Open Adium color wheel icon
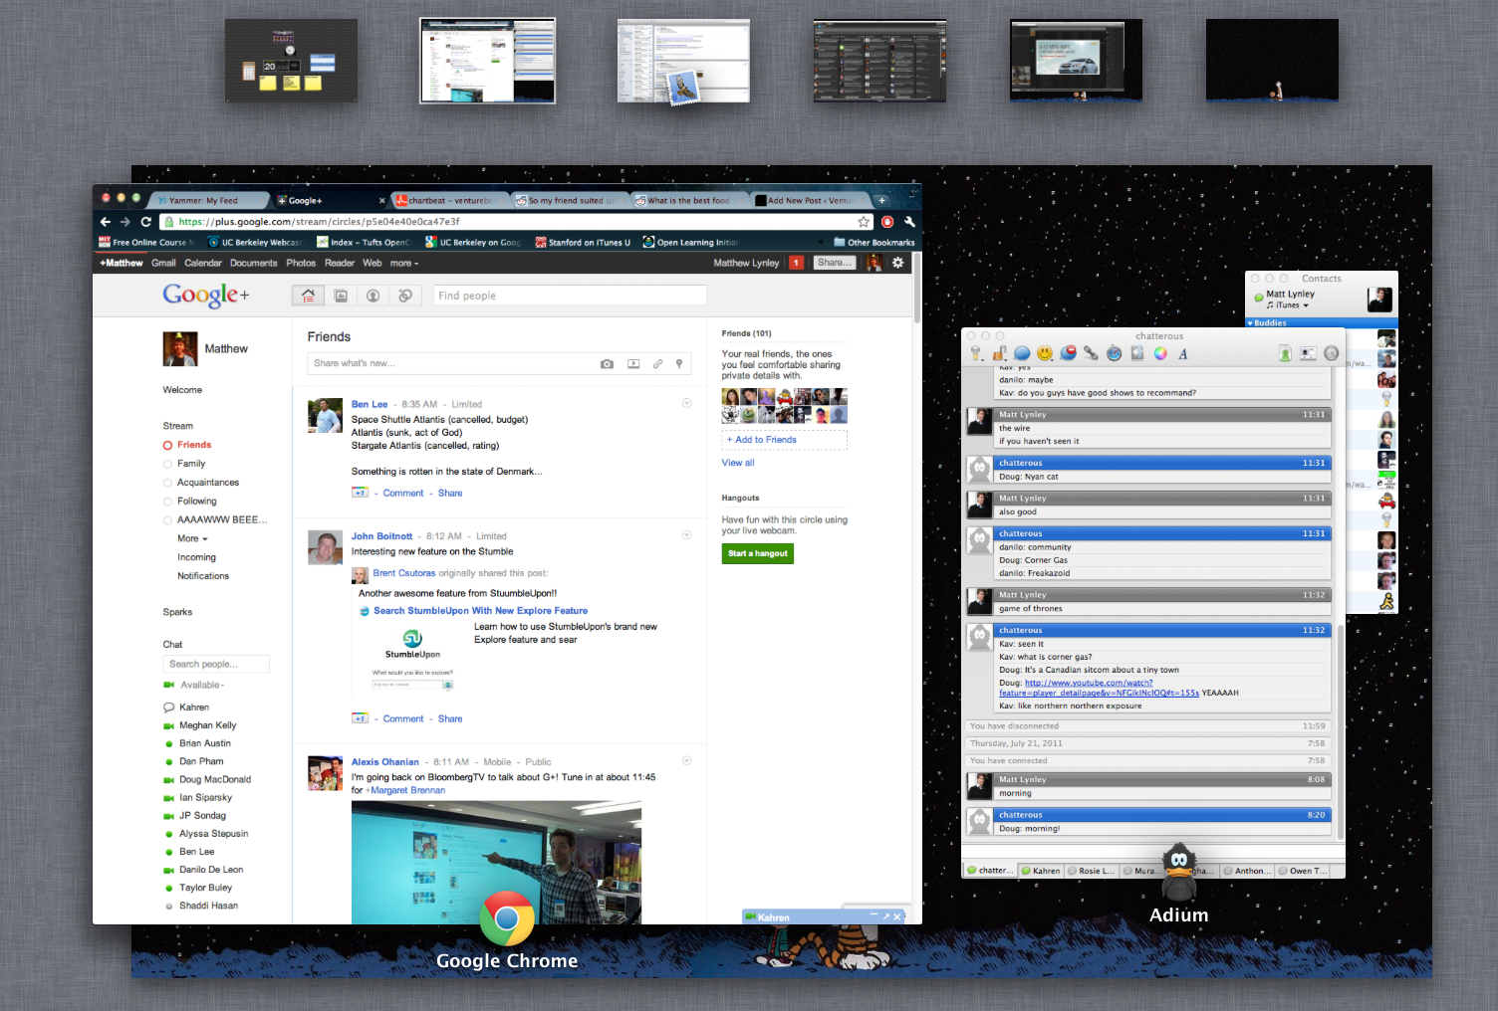The image size is (1498, 1011). click(x=1160, y=353)
